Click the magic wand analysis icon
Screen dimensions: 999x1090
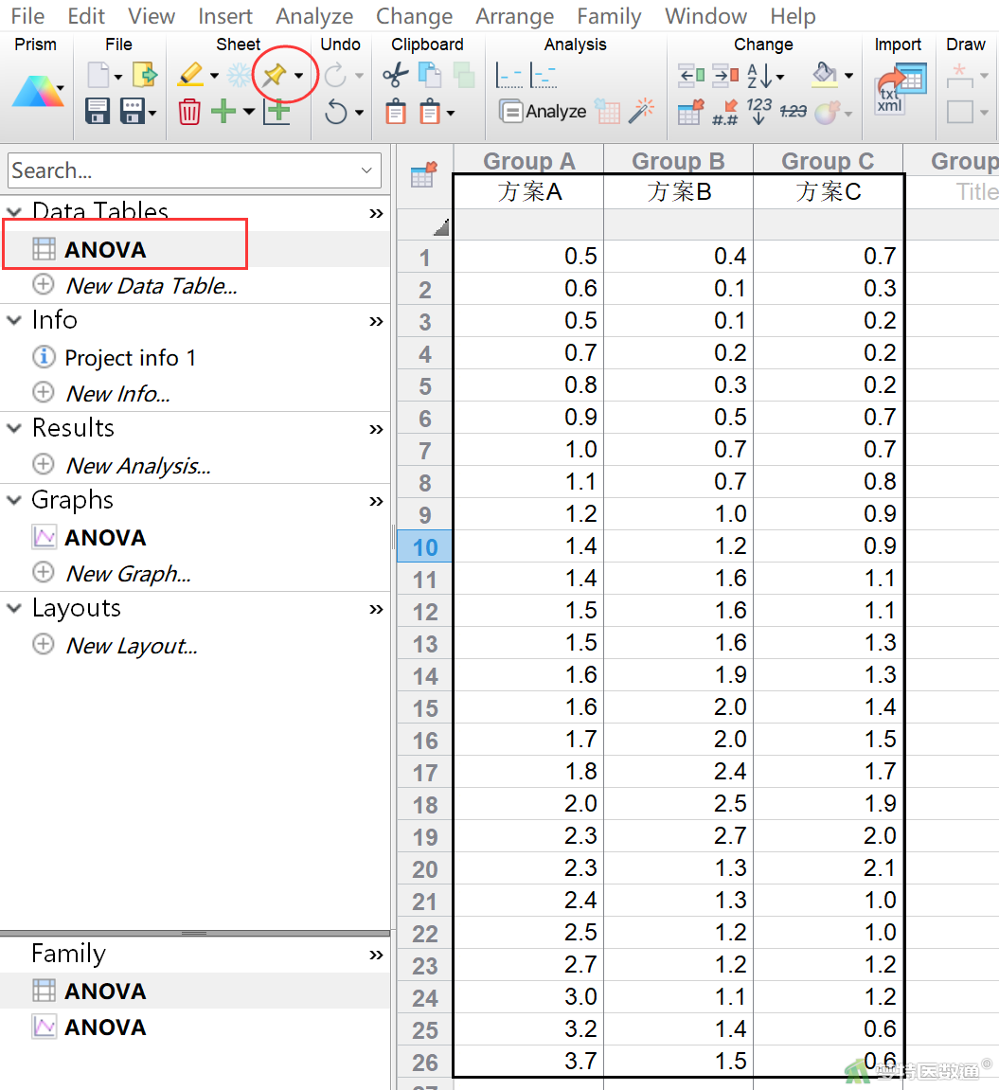[642, 111]
